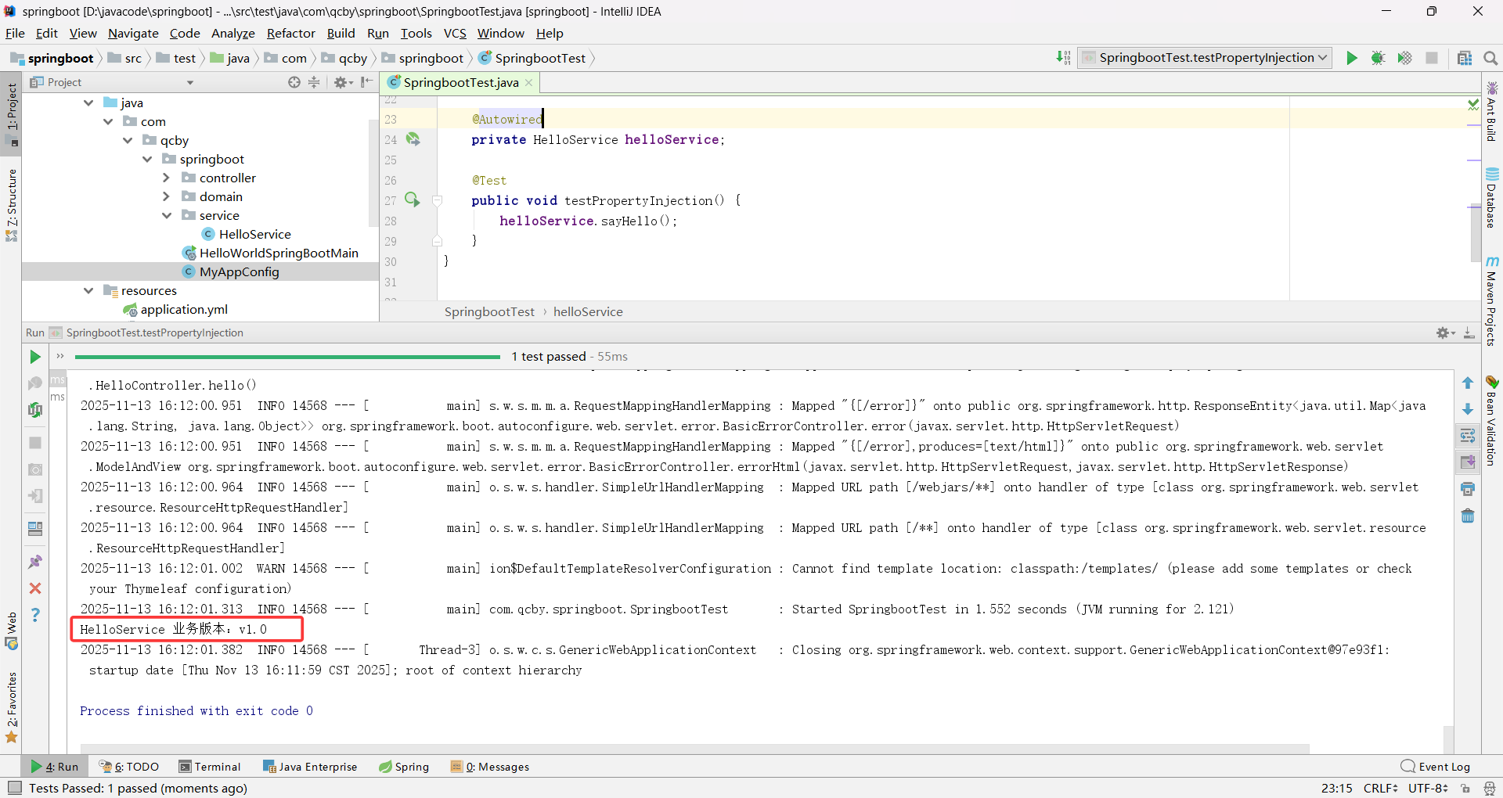Collapse all in Project panel

[x=314, y=82]
